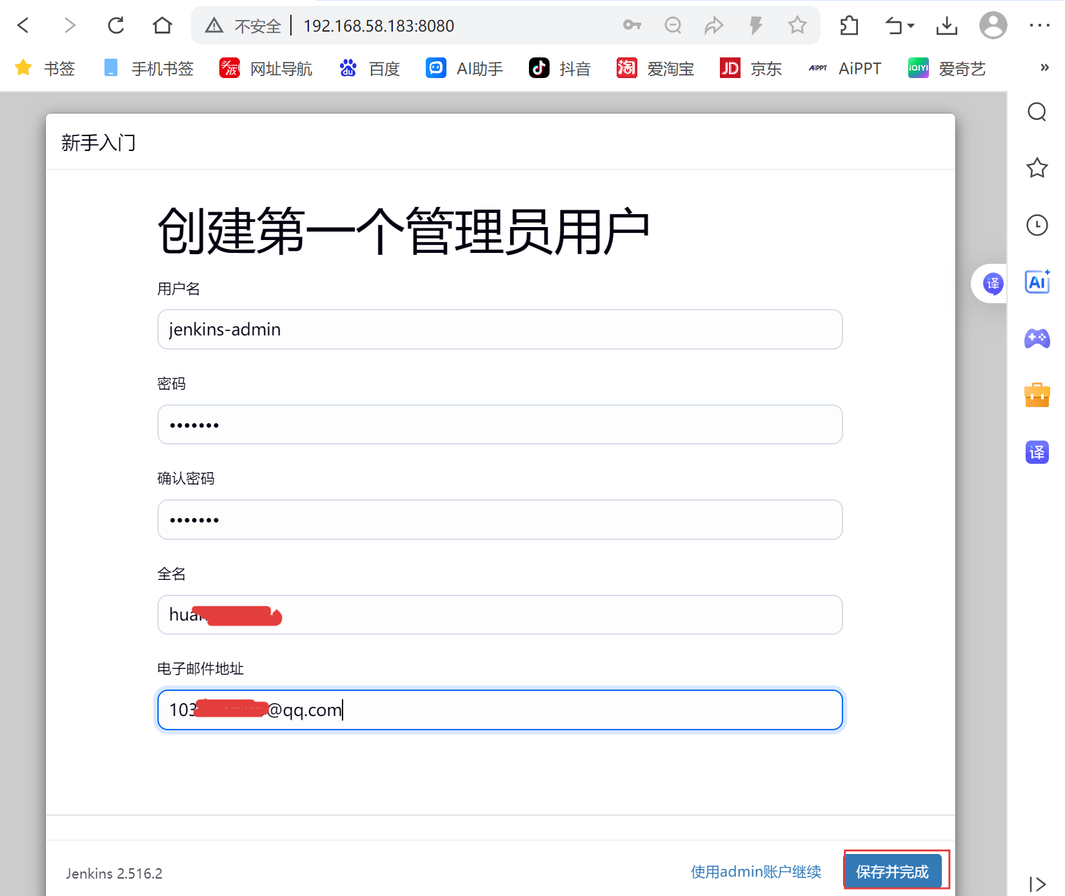The width and height of the screenshot is (1065, 896).
Task: Click the 保存并完成 button
Action: point(893,871)
